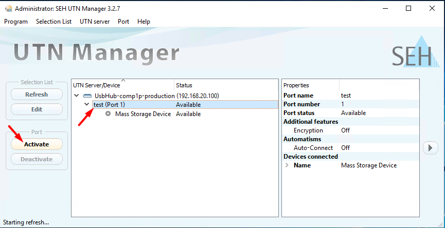This screenshot has width=445, height=228.
Task: Select the test (Port 1) row
Action: (185, 105)
